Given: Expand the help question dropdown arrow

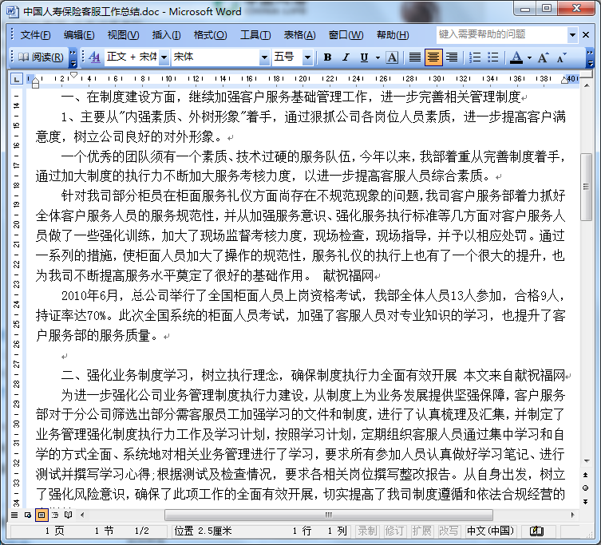Looking at the screenshot, I should [572, 35].
